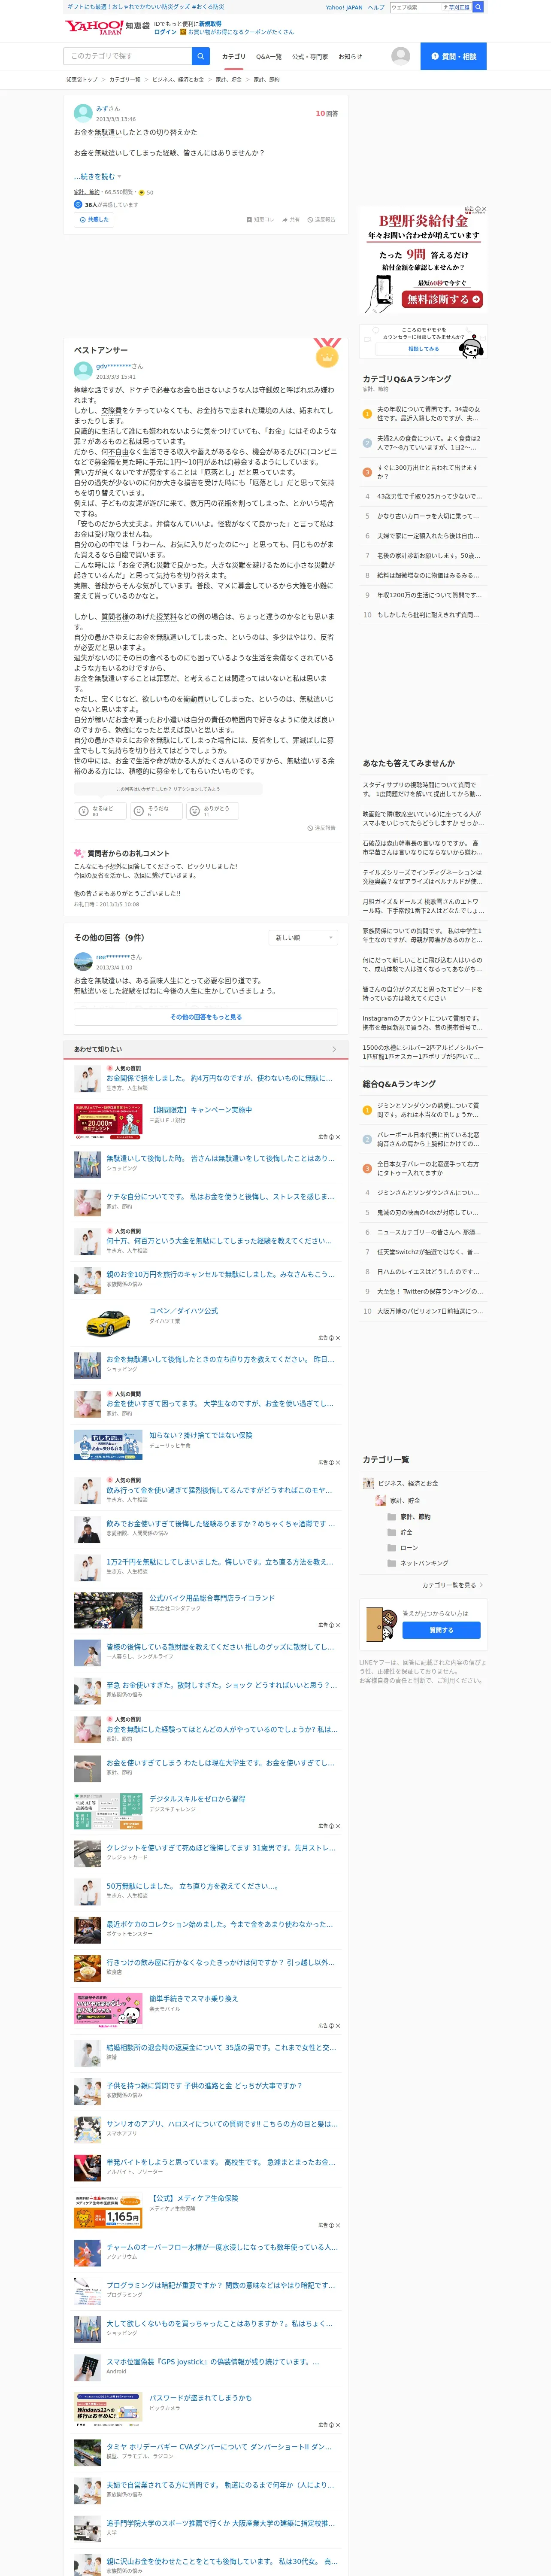Select the お知らせ tab
The image size is (551, 2576).
[x=350, y=57]
